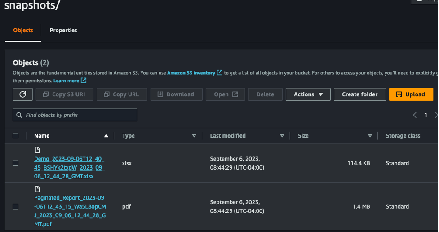Click the Download button
The height and width of the screenshot is (232, 439).
(177, 94)
